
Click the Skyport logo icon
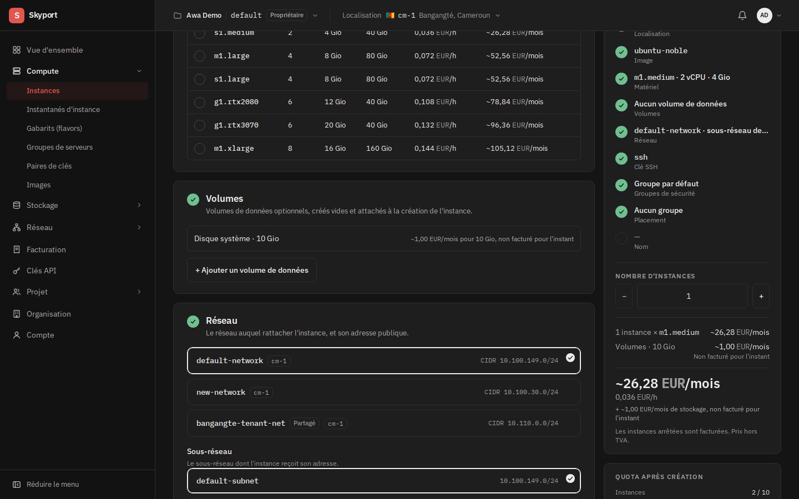pyautogui.click(x=17, y=16)
